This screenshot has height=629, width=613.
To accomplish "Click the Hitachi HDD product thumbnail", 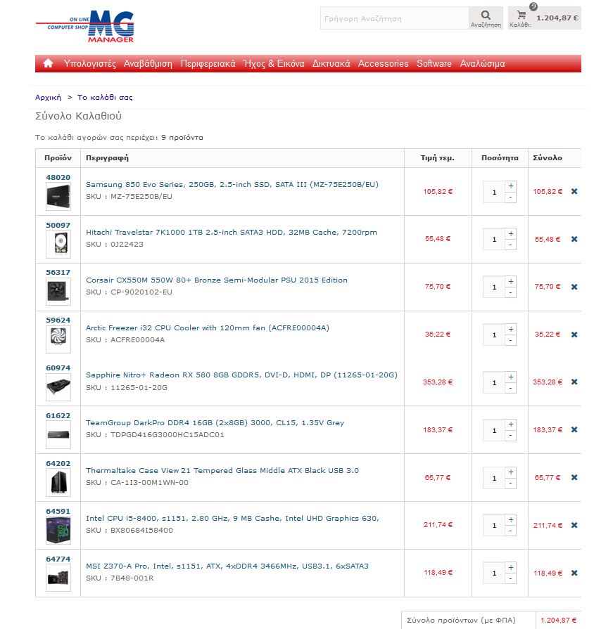I will click(x=58, y=244).
